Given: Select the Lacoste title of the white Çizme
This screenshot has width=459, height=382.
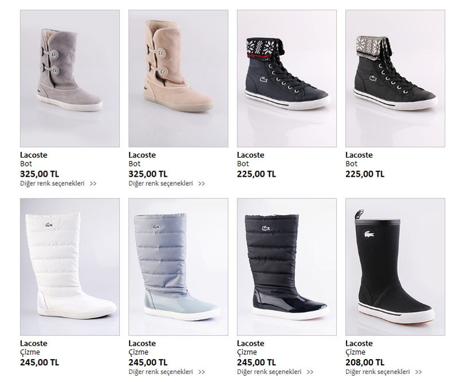Looking at the screenshot, I should coord(34,343).
